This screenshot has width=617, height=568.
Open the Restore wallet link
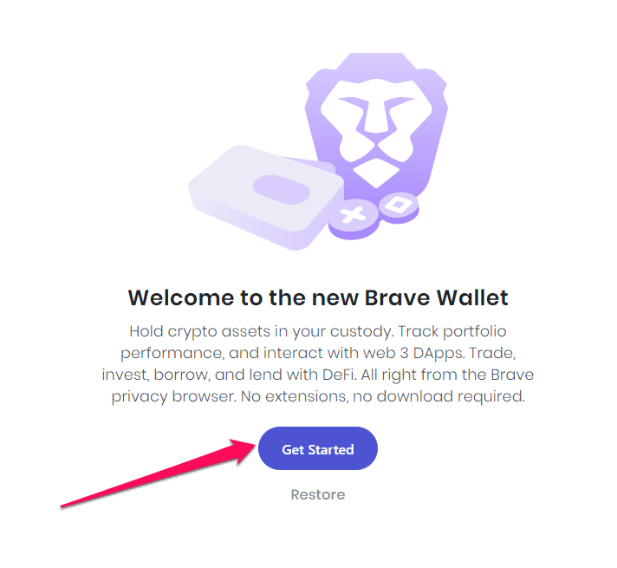pos(317,494)
